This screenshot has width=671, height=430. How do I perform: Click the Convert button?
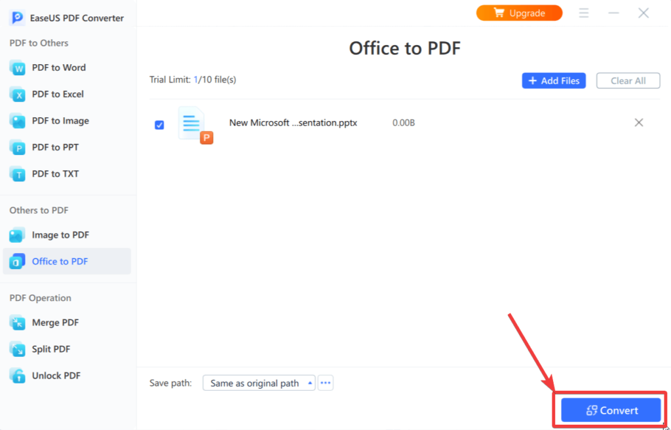point(611,410)
